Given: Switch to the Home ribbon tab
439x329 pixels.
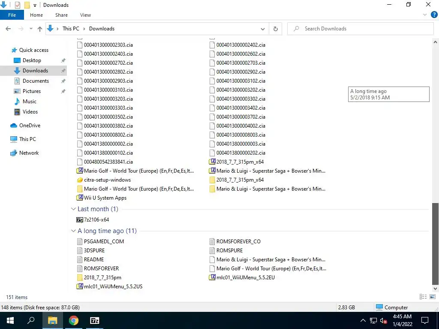Looking at the screenshot, I should tap(36, 15).
